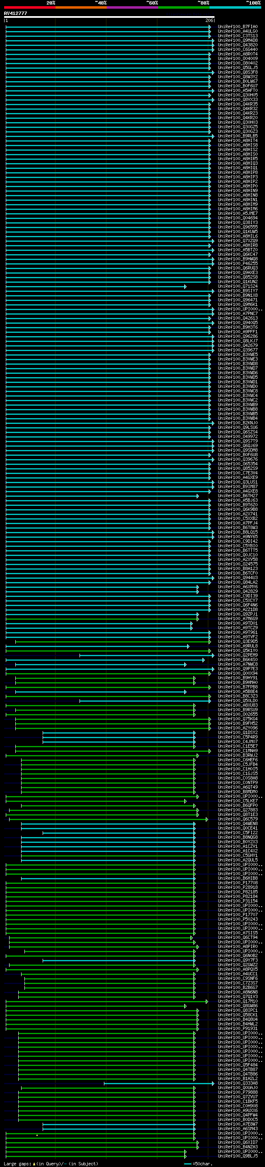The width and height of the screenshot is (265, 1167).
Task: Open hit UniRef100_Q6F4N6
Action: point(238,605)
